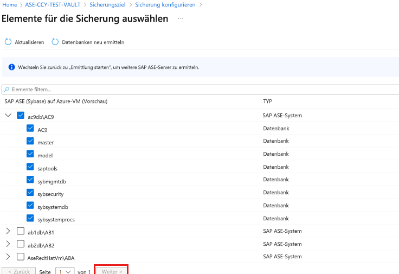399x274 pixels.
Task: Click the Datenbanken neu ermitteln icon
Action: tap(55, 42)
